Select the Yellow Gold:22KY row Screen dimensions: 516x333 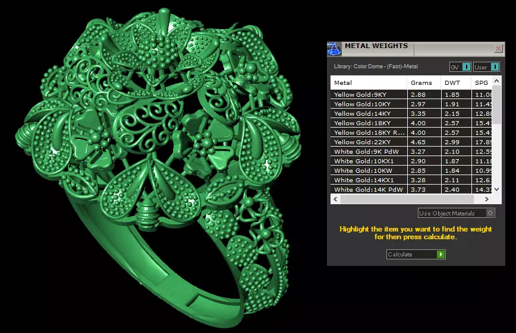(411, 142)
